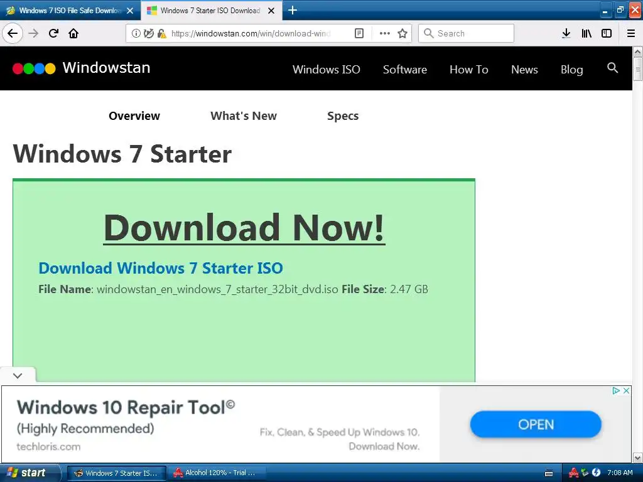This screenshot has width=643, height=482.
Task: Switch to Windows 7 ISO File Safe Download tab
Action: (x=70, y=11)
